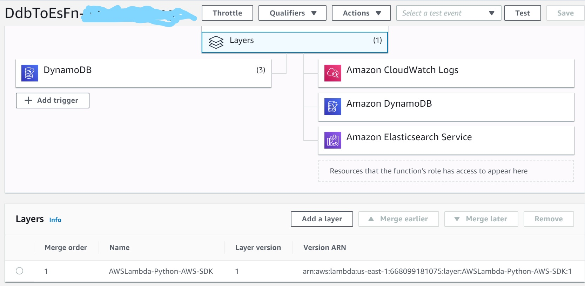Screen dimensions: 585x286
Task: Click the resources access hint text
Action: tap(429, 171)
